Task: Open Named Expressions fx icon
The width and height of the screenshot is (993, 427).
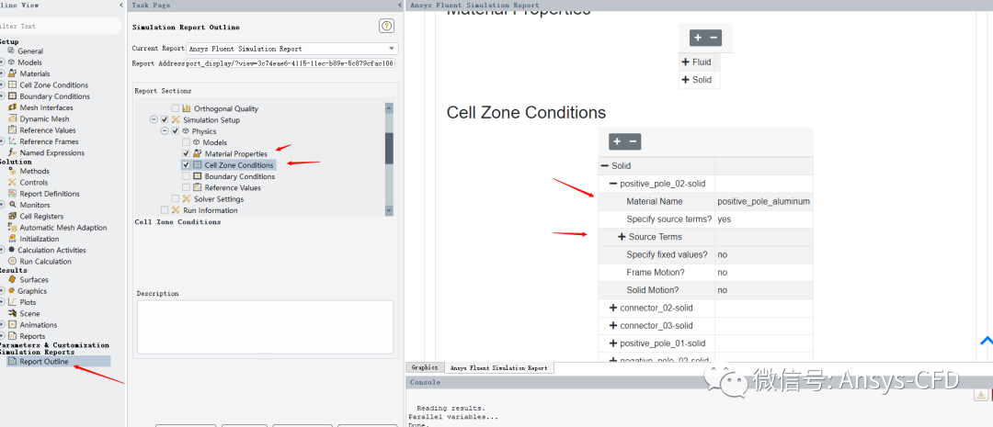Action: (x=13, y=152)
